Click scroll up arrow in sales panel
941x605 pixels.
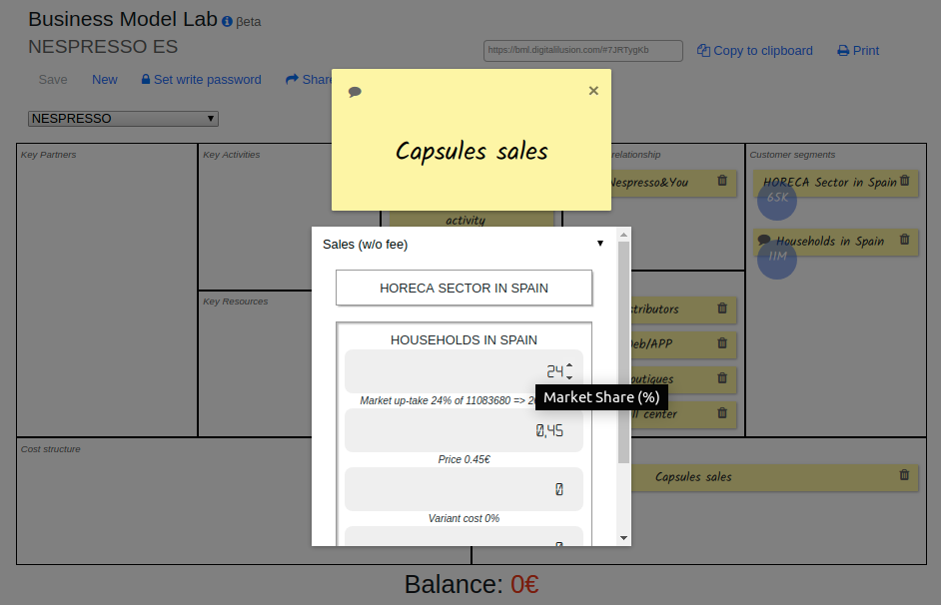[623, 235]
